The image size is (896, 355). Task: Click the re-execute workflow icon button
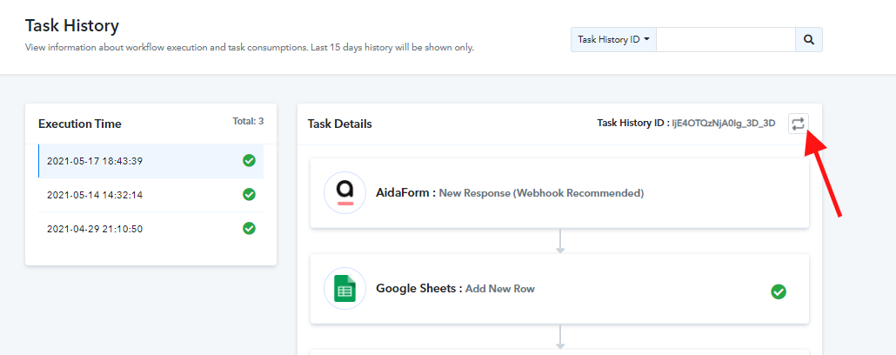798,124
